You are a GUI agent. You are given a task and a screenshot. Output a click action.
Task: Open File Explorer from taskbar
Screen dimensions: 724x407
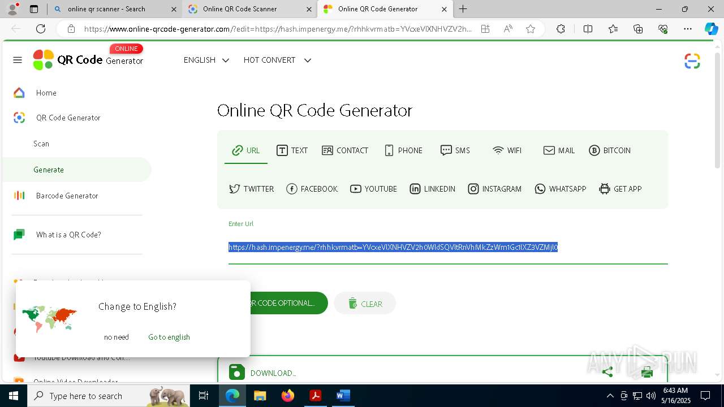[x=260, y=396]
